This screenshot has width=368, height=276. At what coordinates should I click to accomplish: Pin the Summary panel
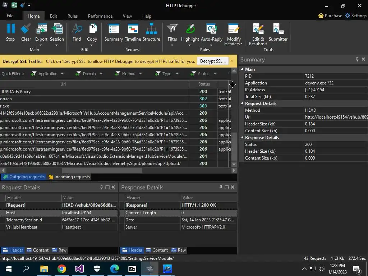point(357,59)
